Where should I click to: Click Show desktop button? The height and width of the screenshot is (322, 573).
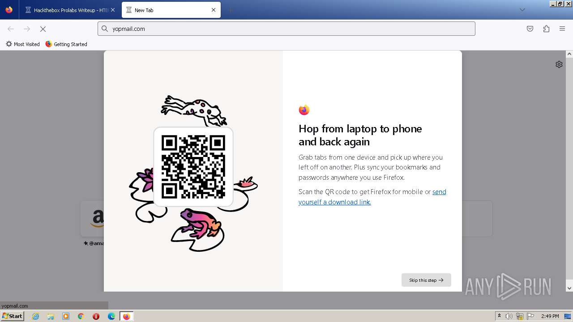(x=568, y=316)
